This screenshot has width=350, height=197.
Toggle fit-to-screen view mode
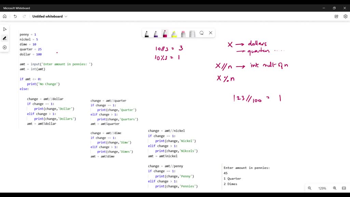point(344,188)
